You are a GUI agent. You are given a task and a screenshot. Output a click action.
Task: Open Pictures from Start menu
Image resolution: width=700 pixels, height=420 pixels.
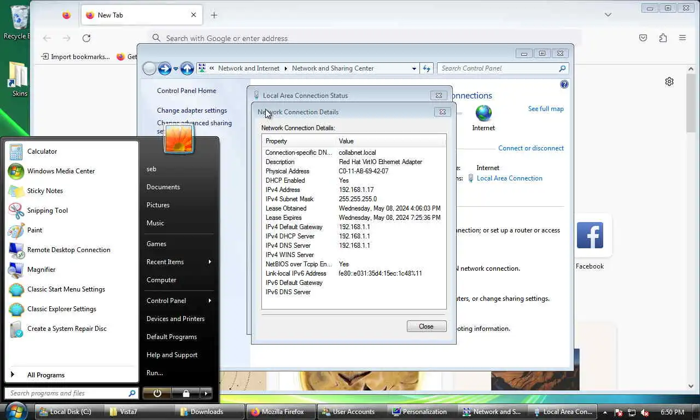pyautogui.click(x=158, y=205)
